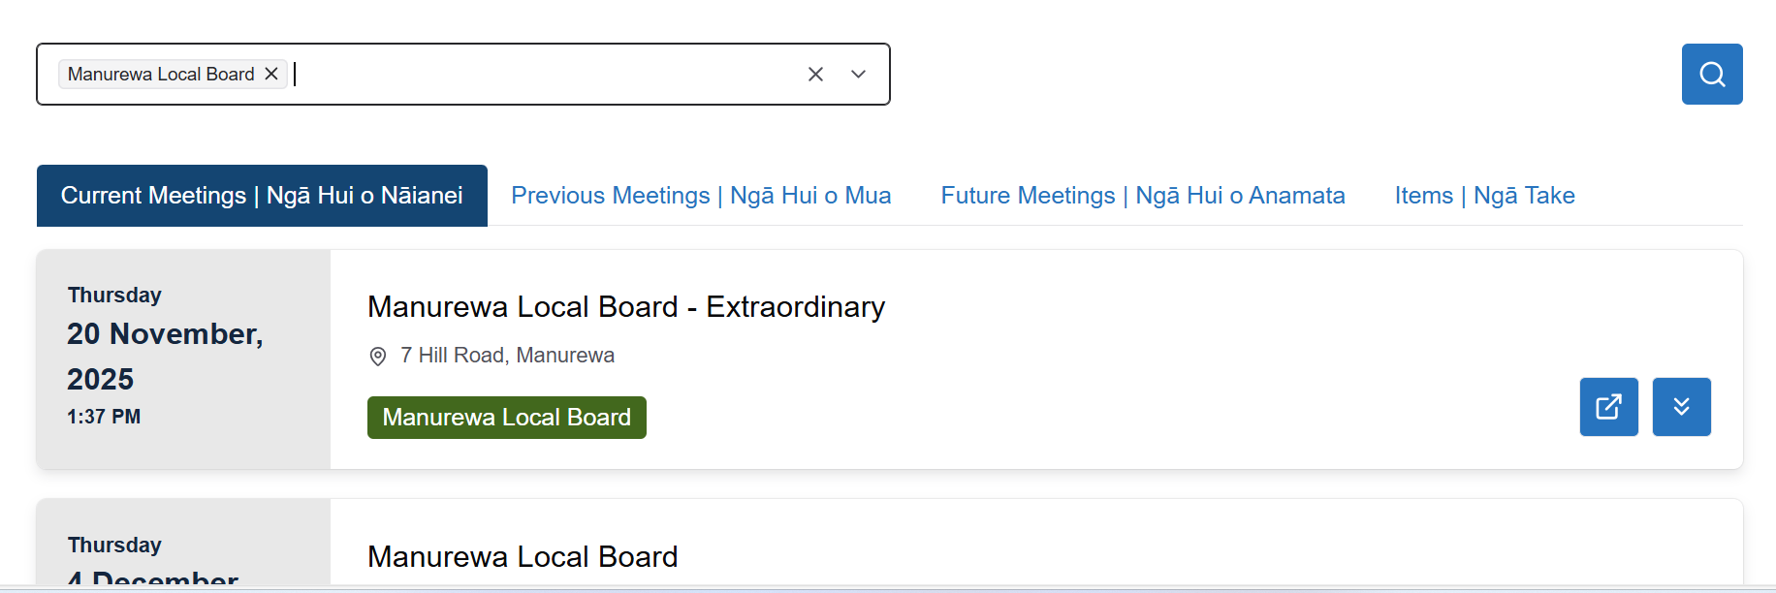Expand meeting details with the double-chevron icon
The height and width of the screenshot is (593, 1776).
pos(1681,407)
